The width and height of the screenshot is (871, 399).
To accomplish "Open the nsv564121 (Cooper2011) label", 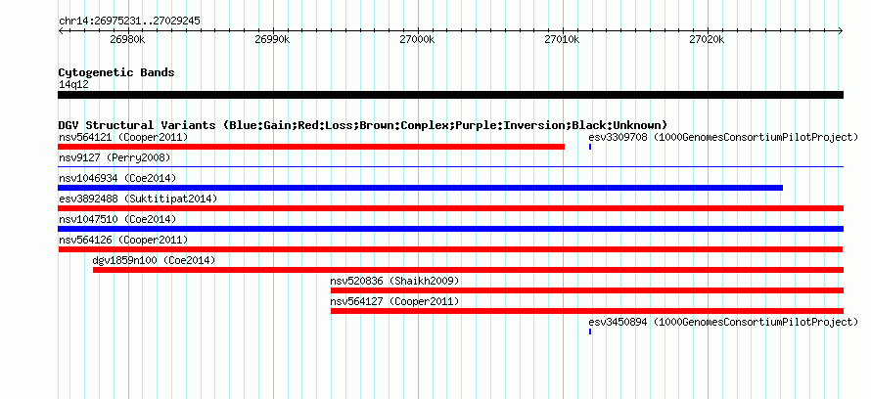I will pos(123,137).
